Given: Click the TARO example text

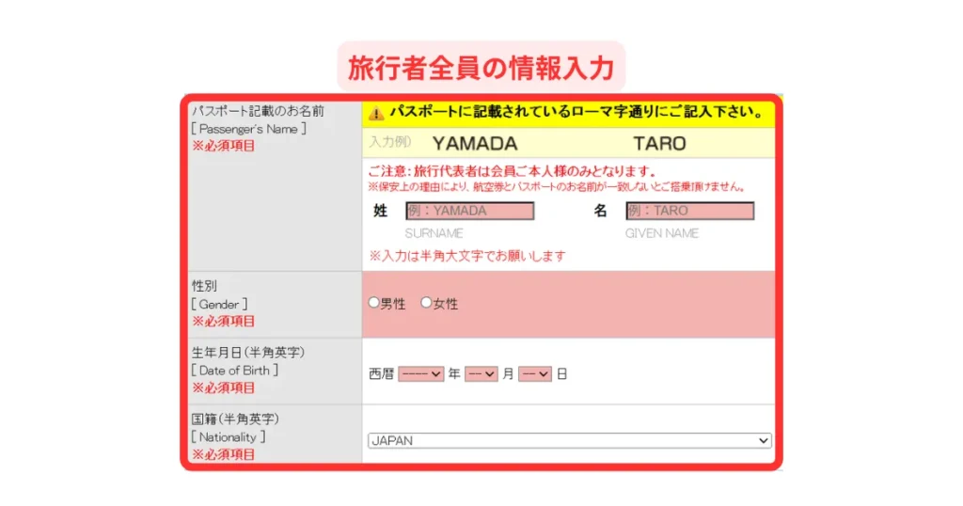Looking at the screenshot, I should click(x=659, y=144).
